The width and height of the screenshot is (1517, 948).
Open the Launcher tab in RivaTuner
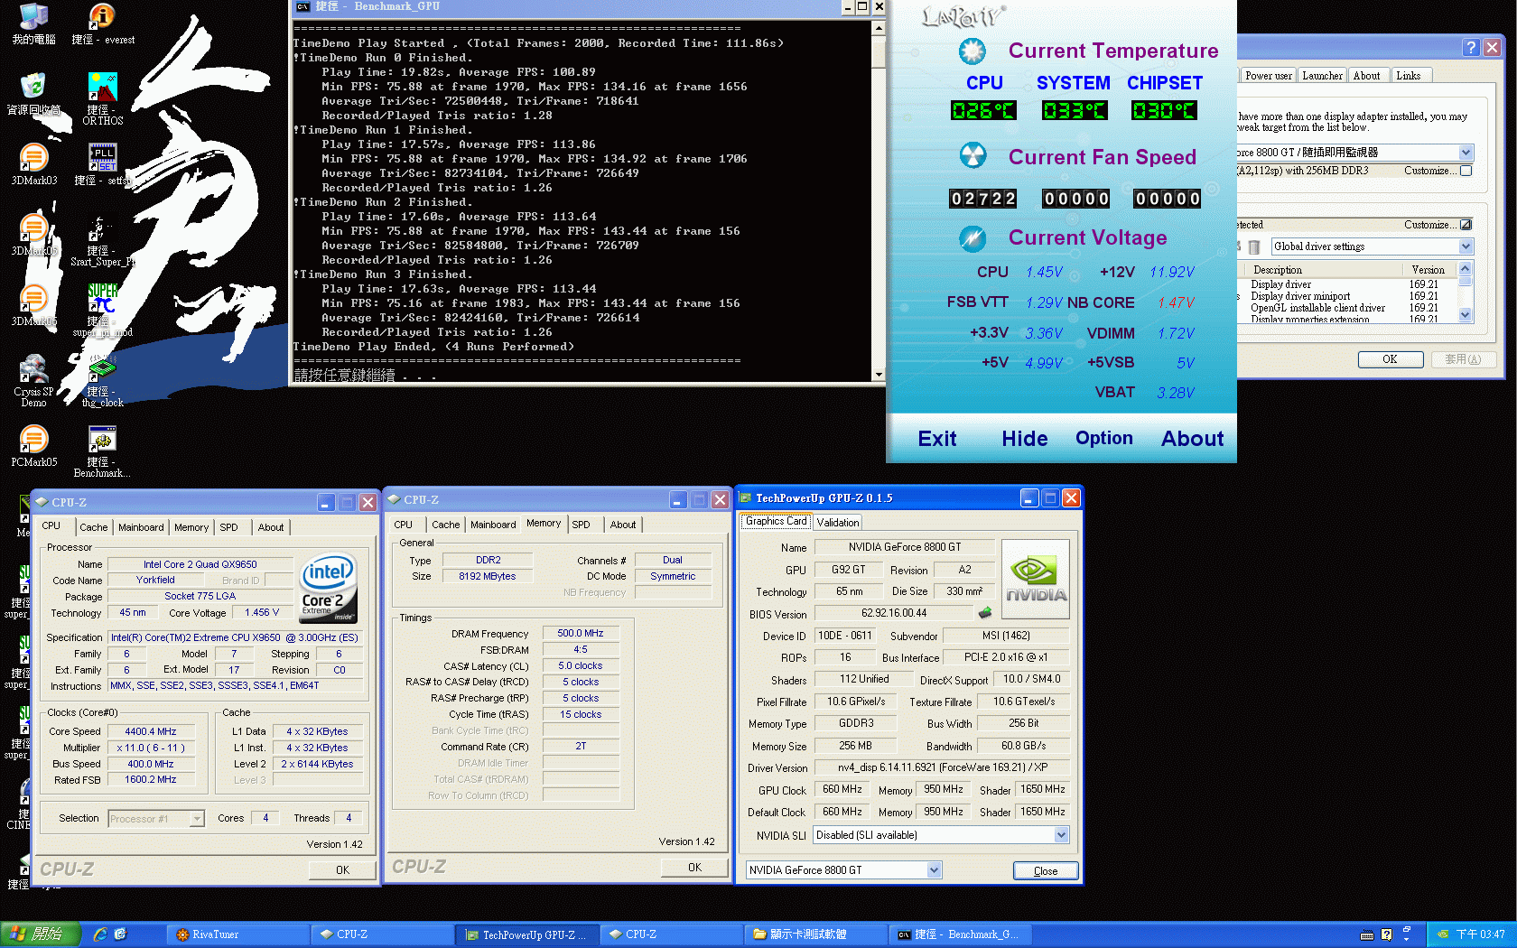(x=1322, y=76)
